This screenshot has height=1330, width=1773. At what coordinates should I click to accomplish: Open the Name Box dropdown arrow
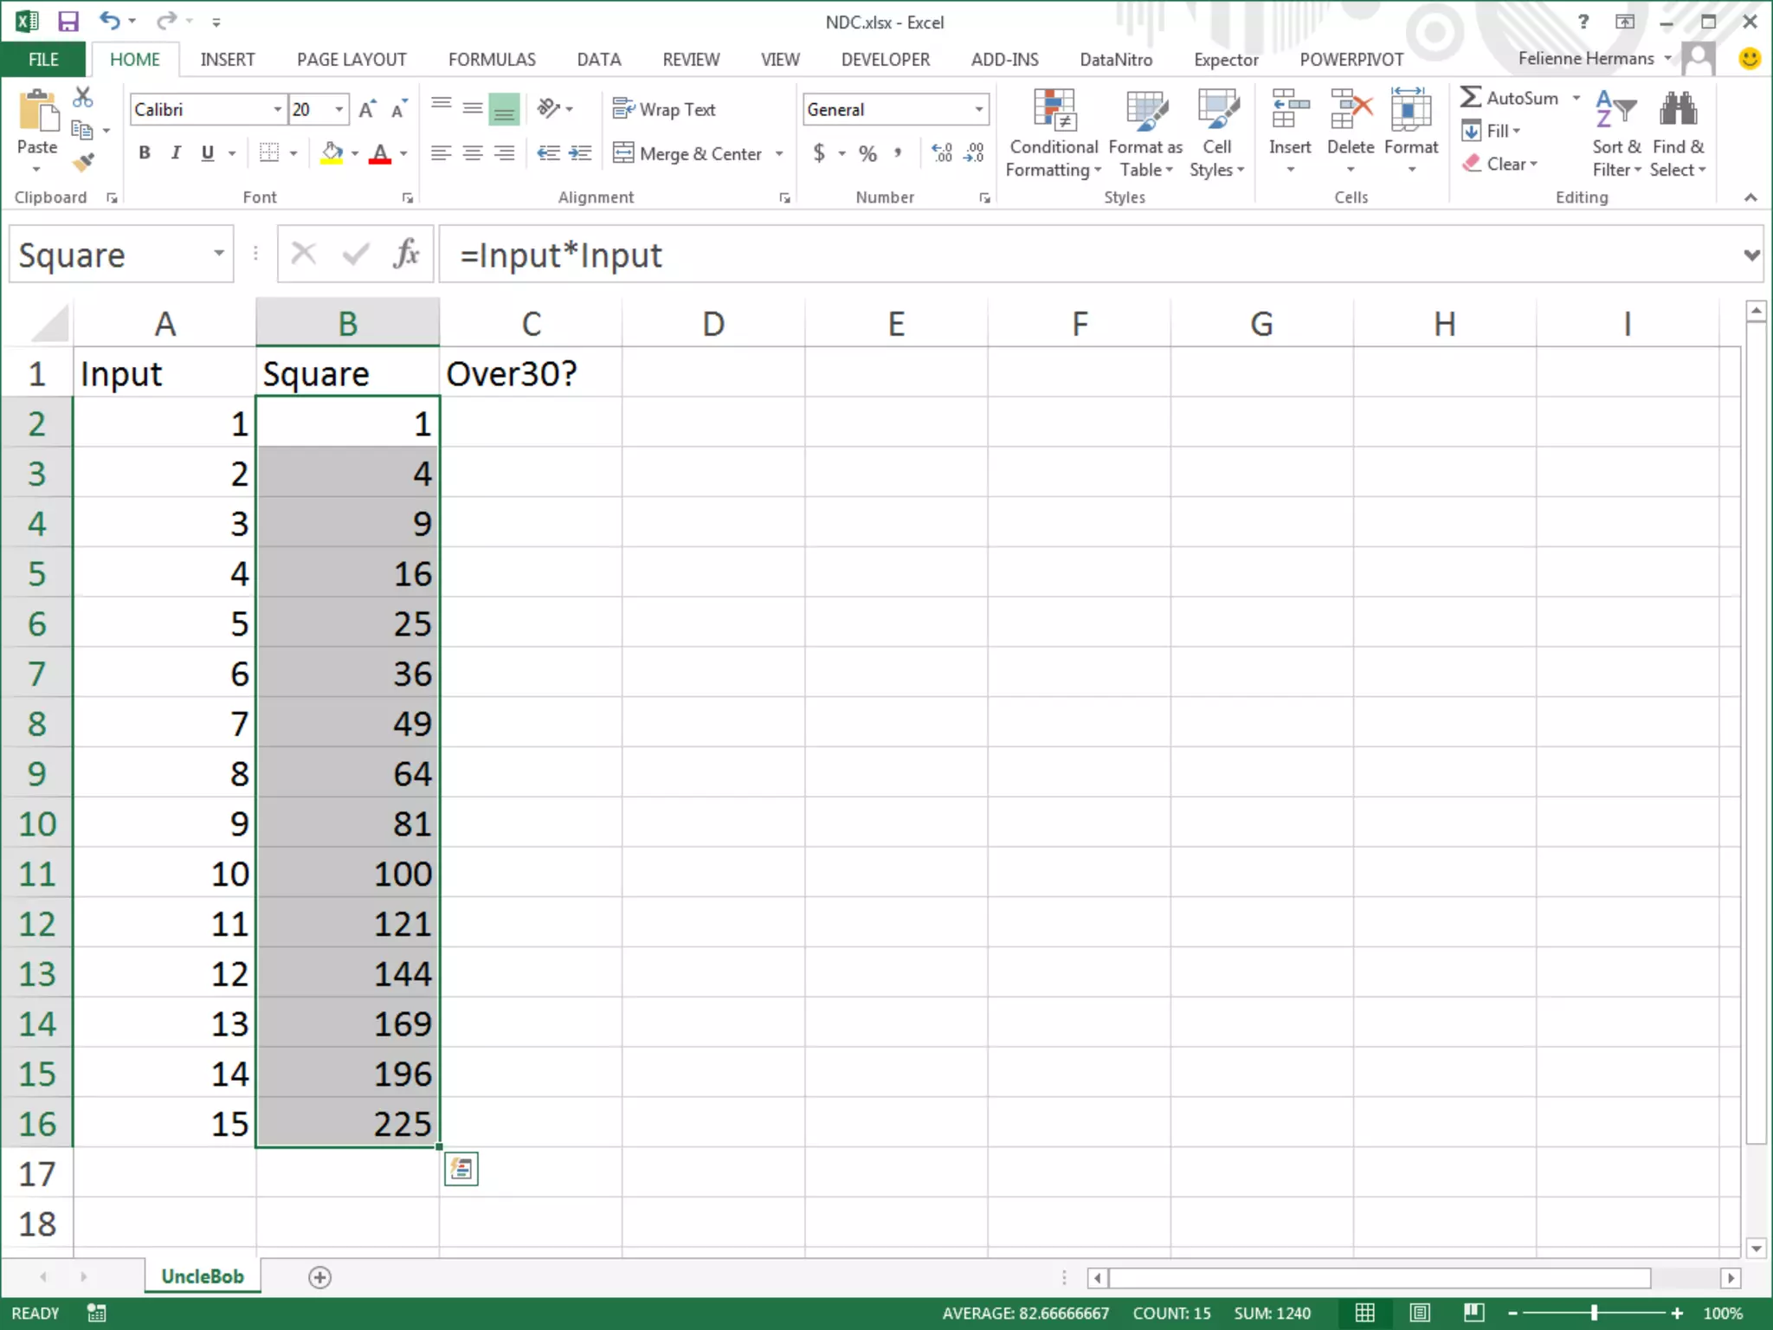point(219,254)
